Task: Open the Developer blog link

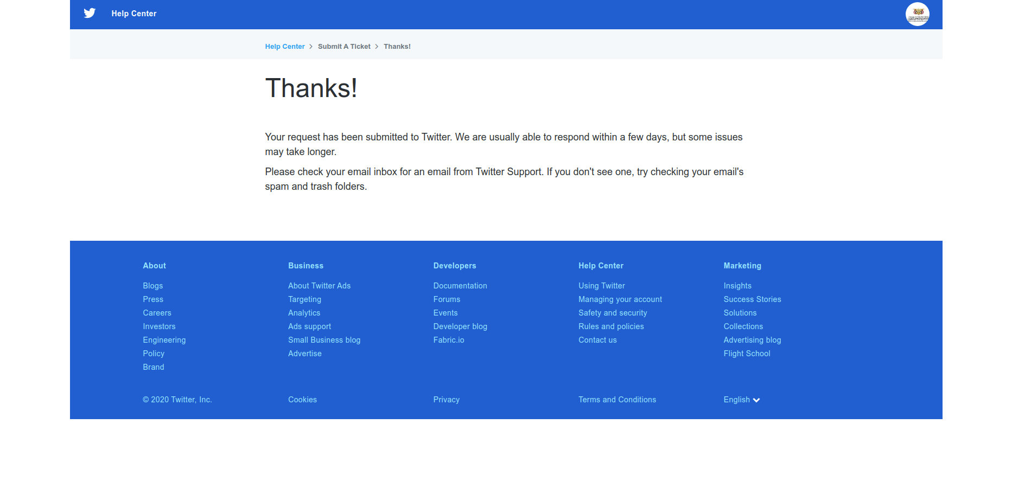Action: tap(460, 326)
